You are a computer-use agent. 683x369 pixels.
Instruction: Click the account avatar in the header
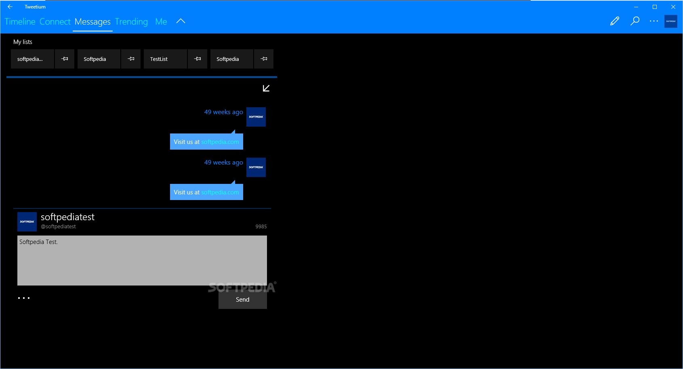(671, 21)
